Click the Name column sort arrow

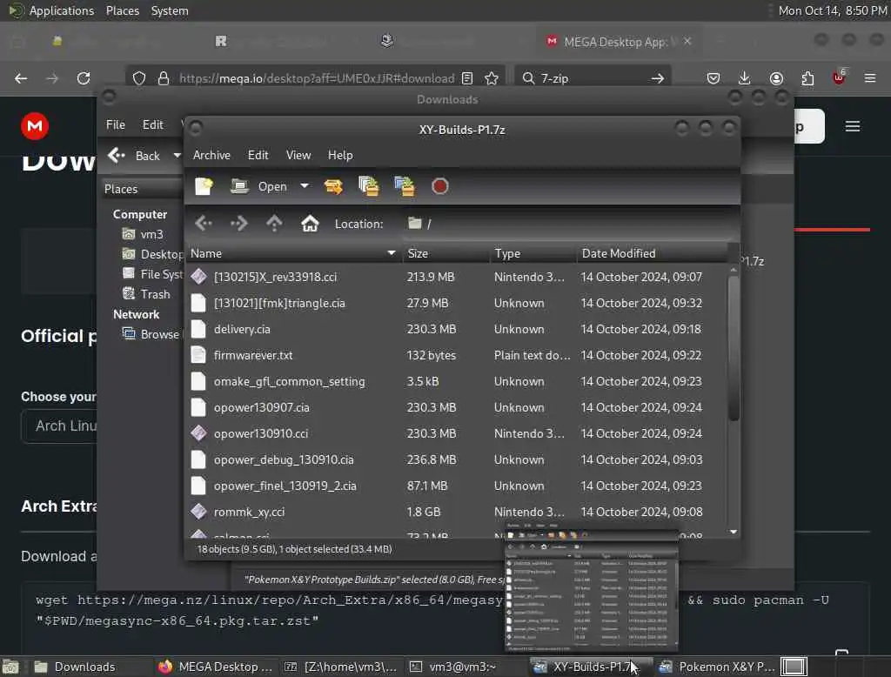click(x=392, y=253)
